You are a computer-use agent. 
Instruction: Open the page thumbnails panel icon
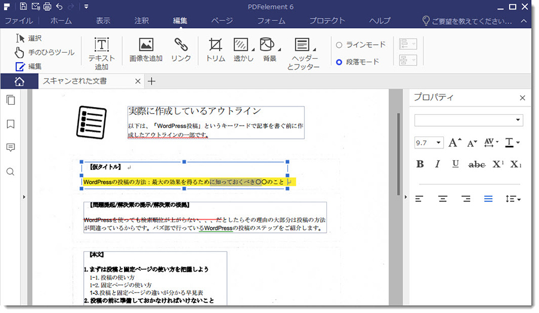tap(11, 100)
